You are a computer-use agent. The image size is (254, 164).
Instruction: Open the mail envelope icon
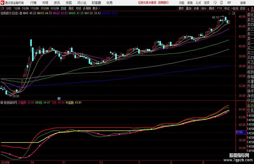(229, 3)
